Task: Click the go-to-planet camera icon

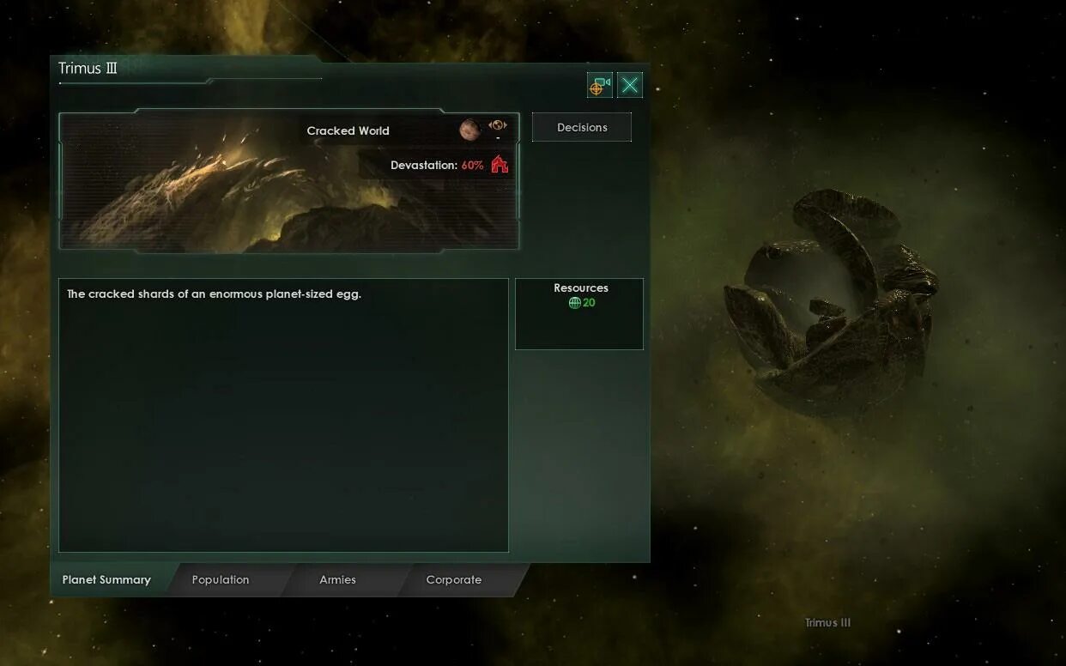Action: tap(599, 85)
